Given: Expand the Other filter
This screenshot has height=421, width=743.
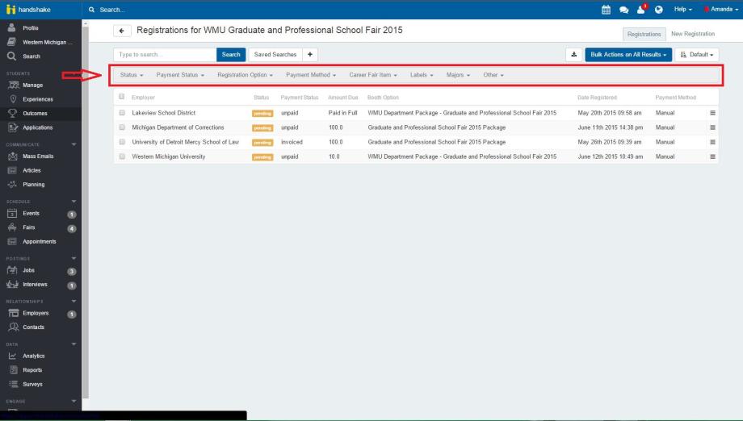Looking at the screenshot, I should [493, 75].
